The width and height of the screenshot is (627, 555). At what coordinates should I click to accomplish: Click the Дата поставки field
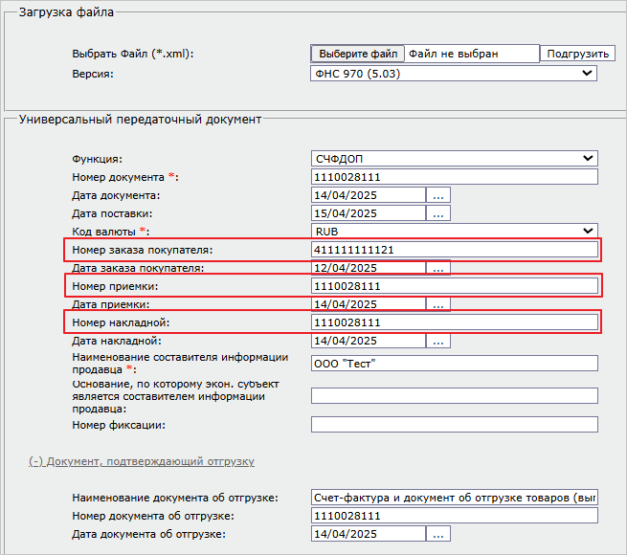[369, 213]
